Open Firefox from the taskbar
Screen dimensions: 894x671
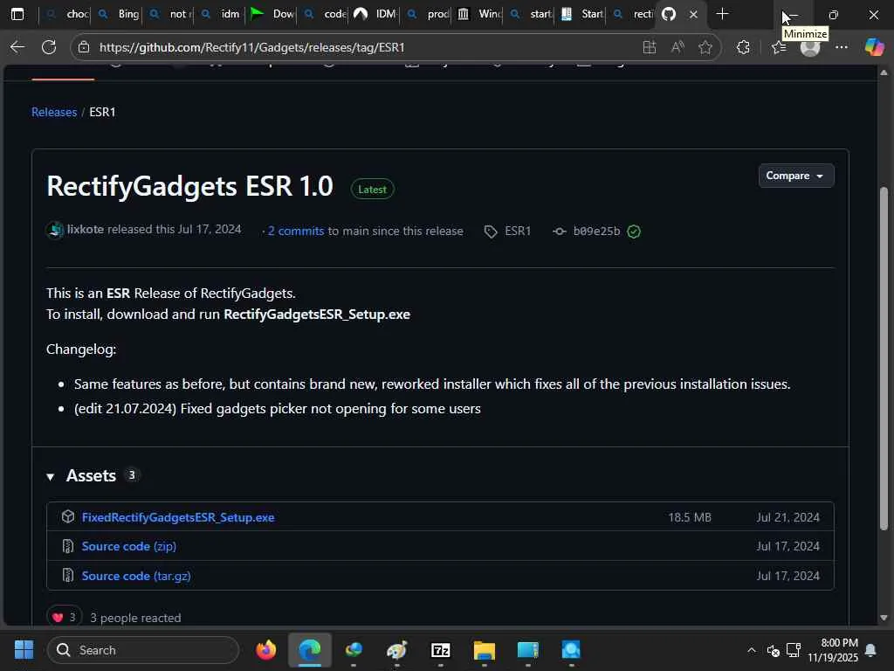point(265,650)
